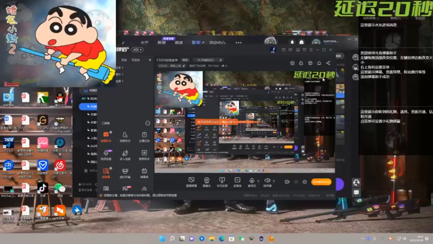Click the purple round button right of the toolbar
The width and height of the screenshot is (433, 244).
tap(340, 184)
